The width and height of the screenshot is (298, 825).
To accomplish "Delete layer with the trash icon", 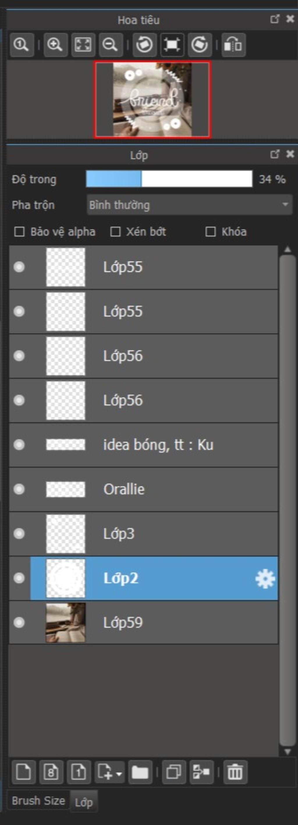I will tap(235, 772).
